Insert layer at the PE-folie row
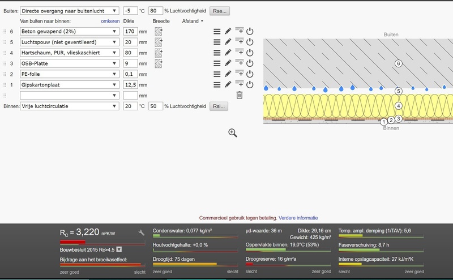The width and height of the screenshot is (453, 280). click(x=239, y=73)
